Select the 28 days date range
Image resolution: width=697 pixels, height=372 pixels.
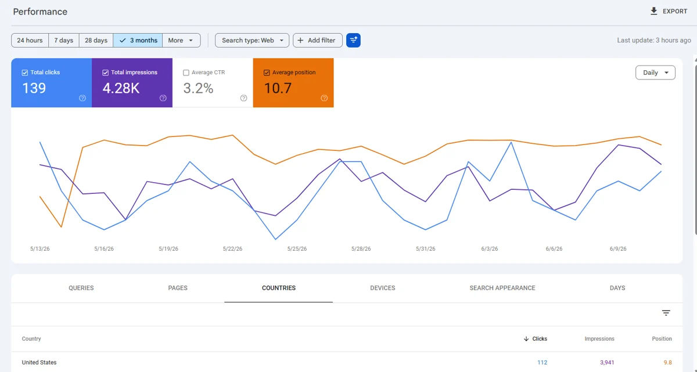(96, 40)
